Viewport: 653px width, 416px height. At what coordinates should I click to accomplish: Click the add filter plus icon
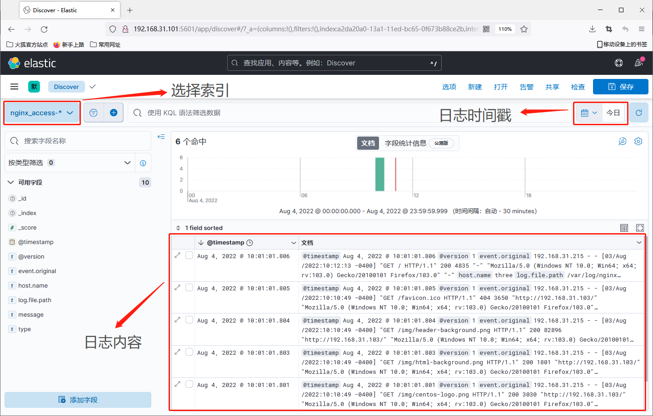[114, 113]
